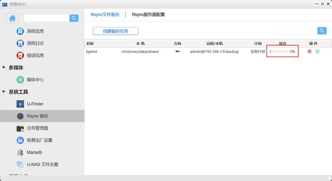
Task: Click the bptest progress bar at 3%
Action: pos(280,51)
